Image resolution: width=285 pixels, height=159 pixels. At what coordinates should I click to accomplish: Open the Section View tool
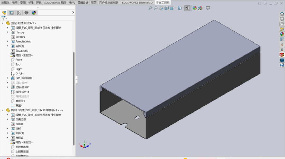pos(167,8)
